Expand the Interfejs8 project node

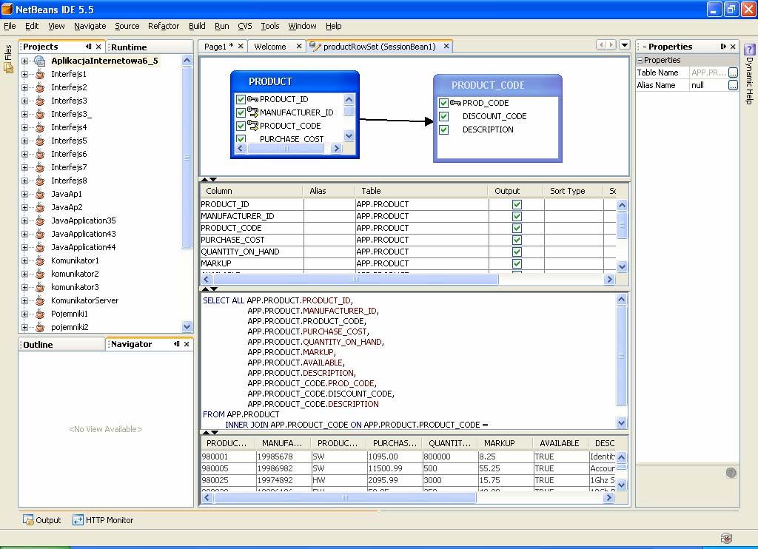pos(24,181)
